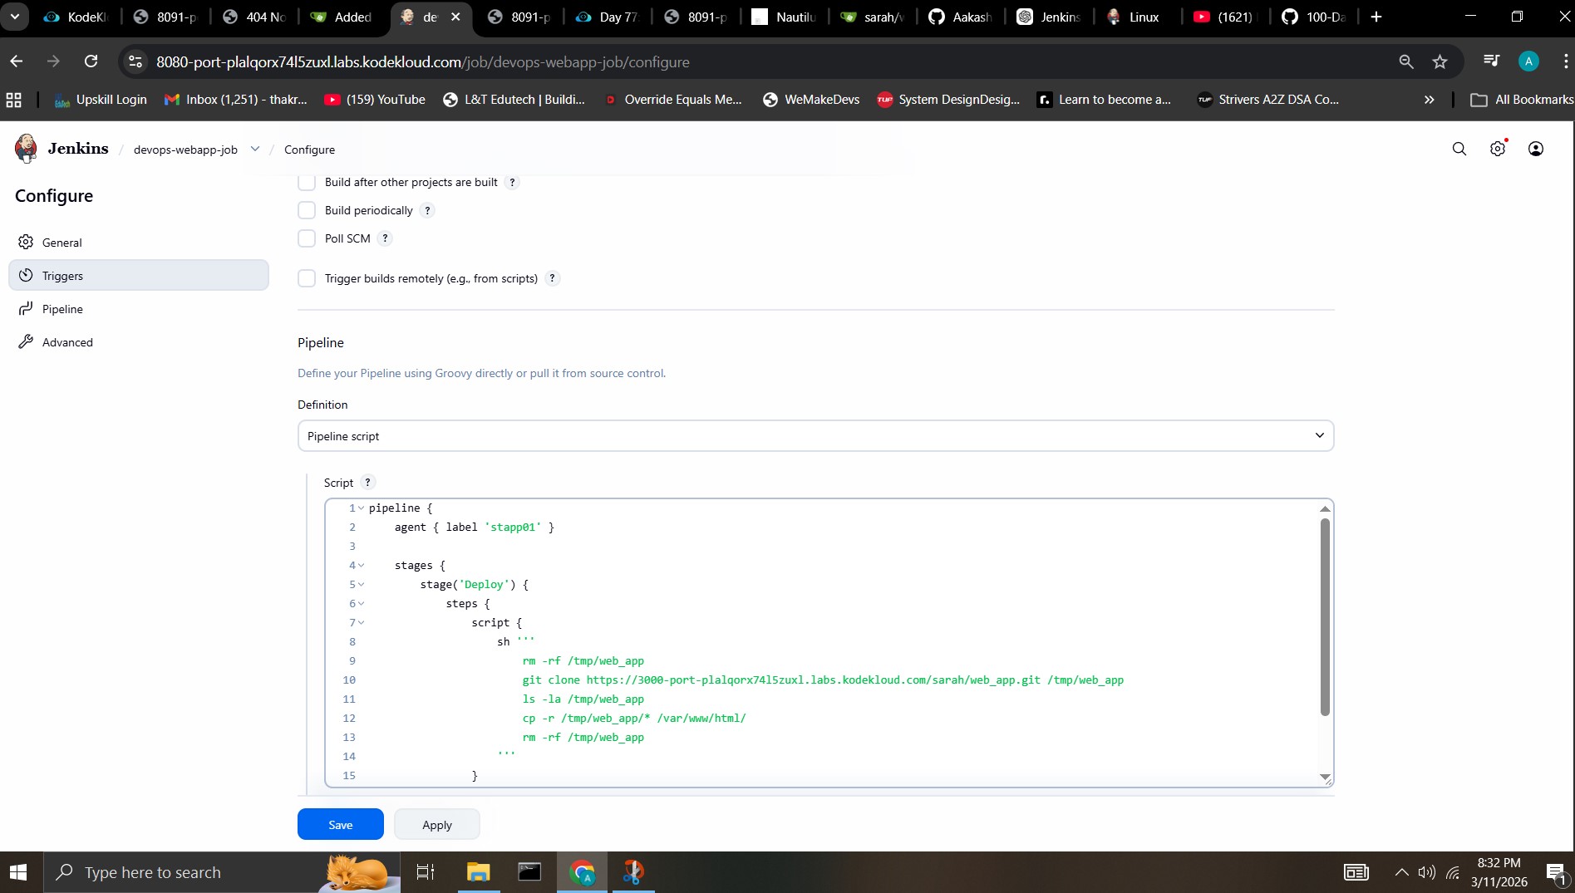
Task: Switch to the Linux browser tab
Action: click(1135, 17)
